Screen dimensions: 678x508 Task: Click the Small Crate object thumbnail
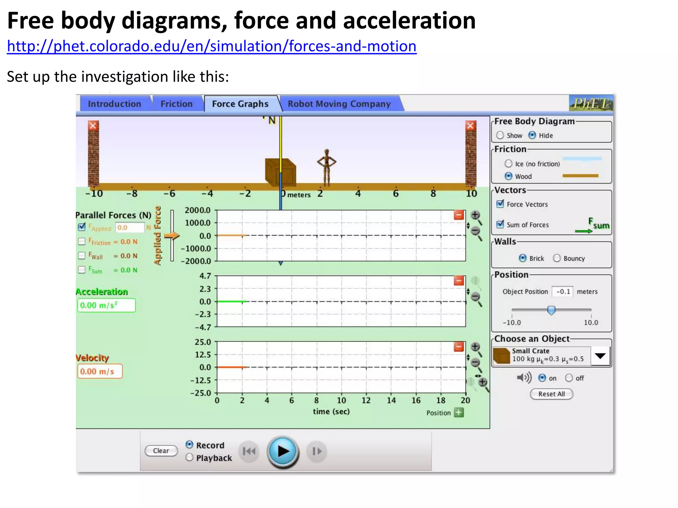coord(502,356)
